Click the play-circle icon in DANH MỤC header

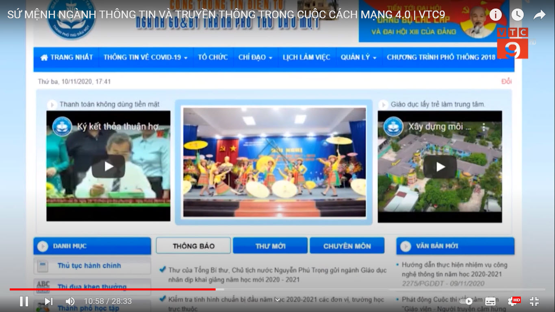point(43,246)
